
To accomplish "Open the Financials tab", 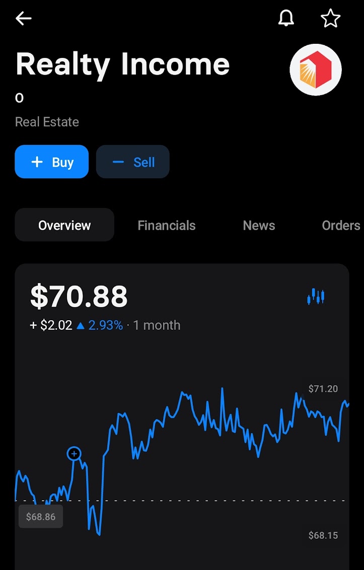I will tap(167, 226).
